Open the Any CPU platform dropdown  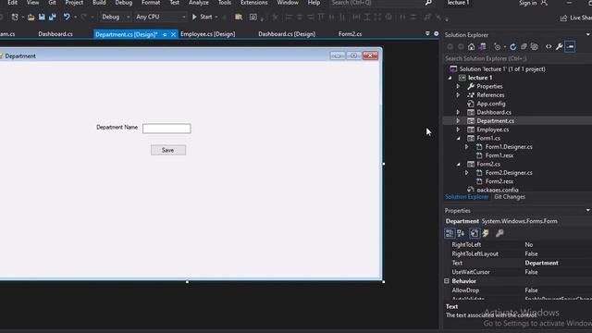184,17
